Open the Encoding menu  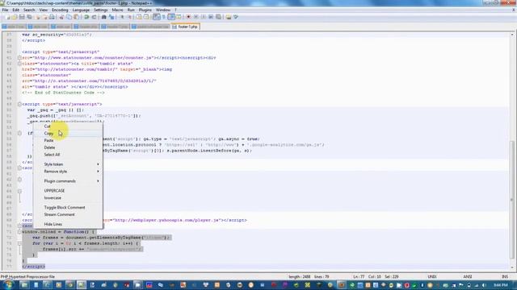point(60,10)
